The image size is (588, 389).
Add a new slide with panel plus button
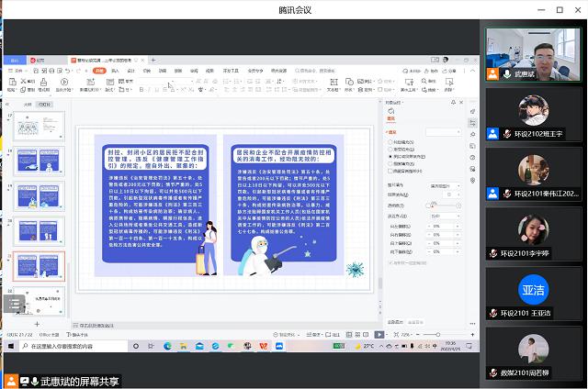[37, 324]
